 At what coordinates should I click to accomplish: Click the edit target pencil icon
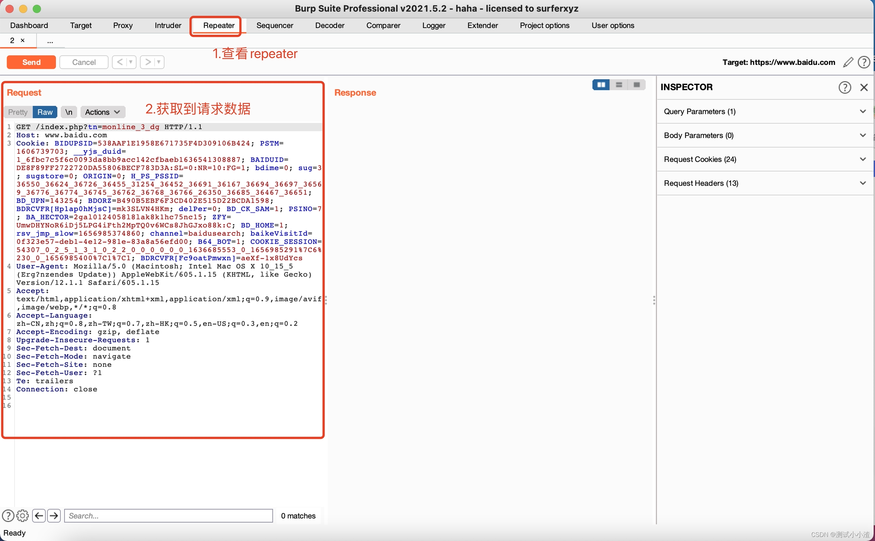848,62
